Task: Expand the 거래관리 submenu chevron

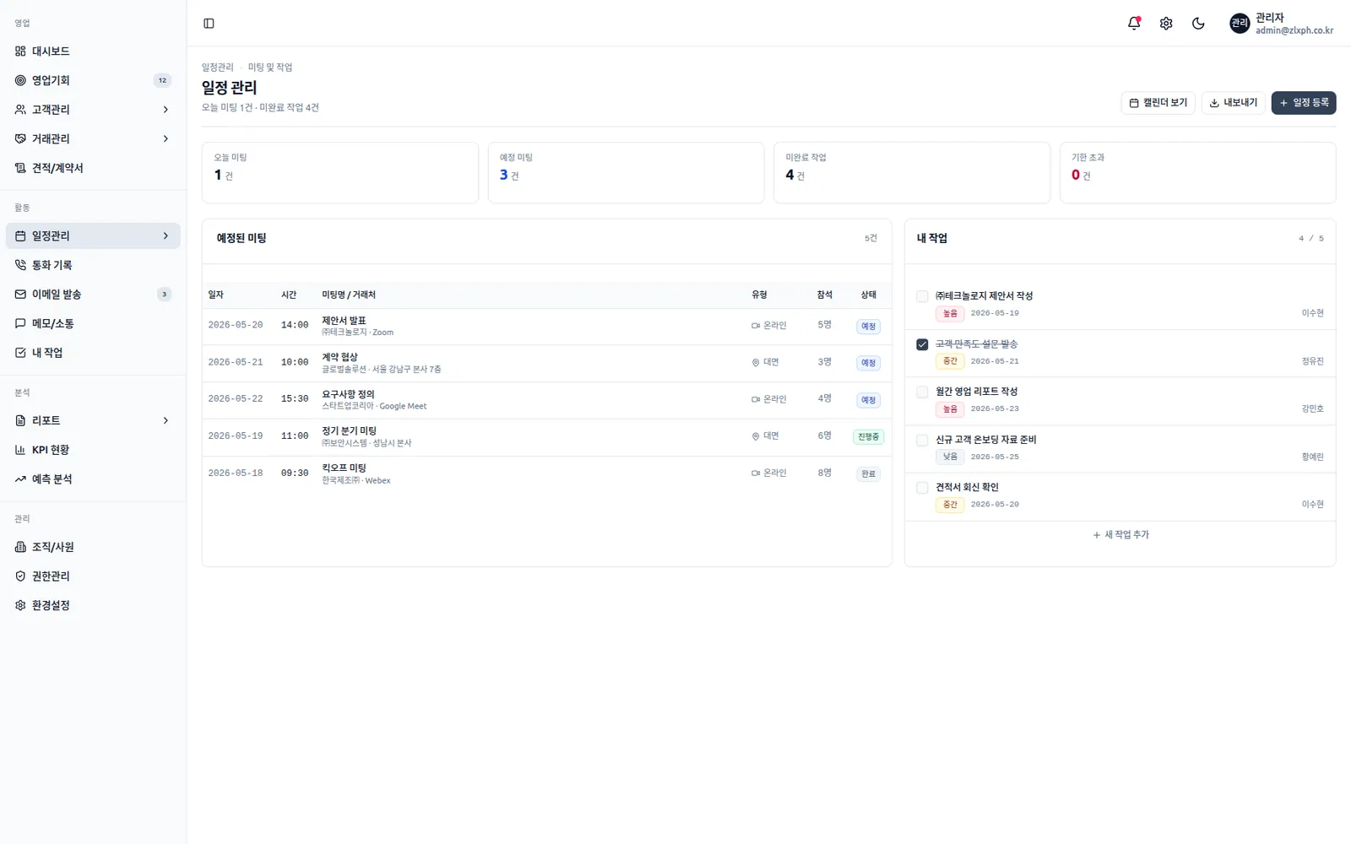Action: click(x=165, y=138)
